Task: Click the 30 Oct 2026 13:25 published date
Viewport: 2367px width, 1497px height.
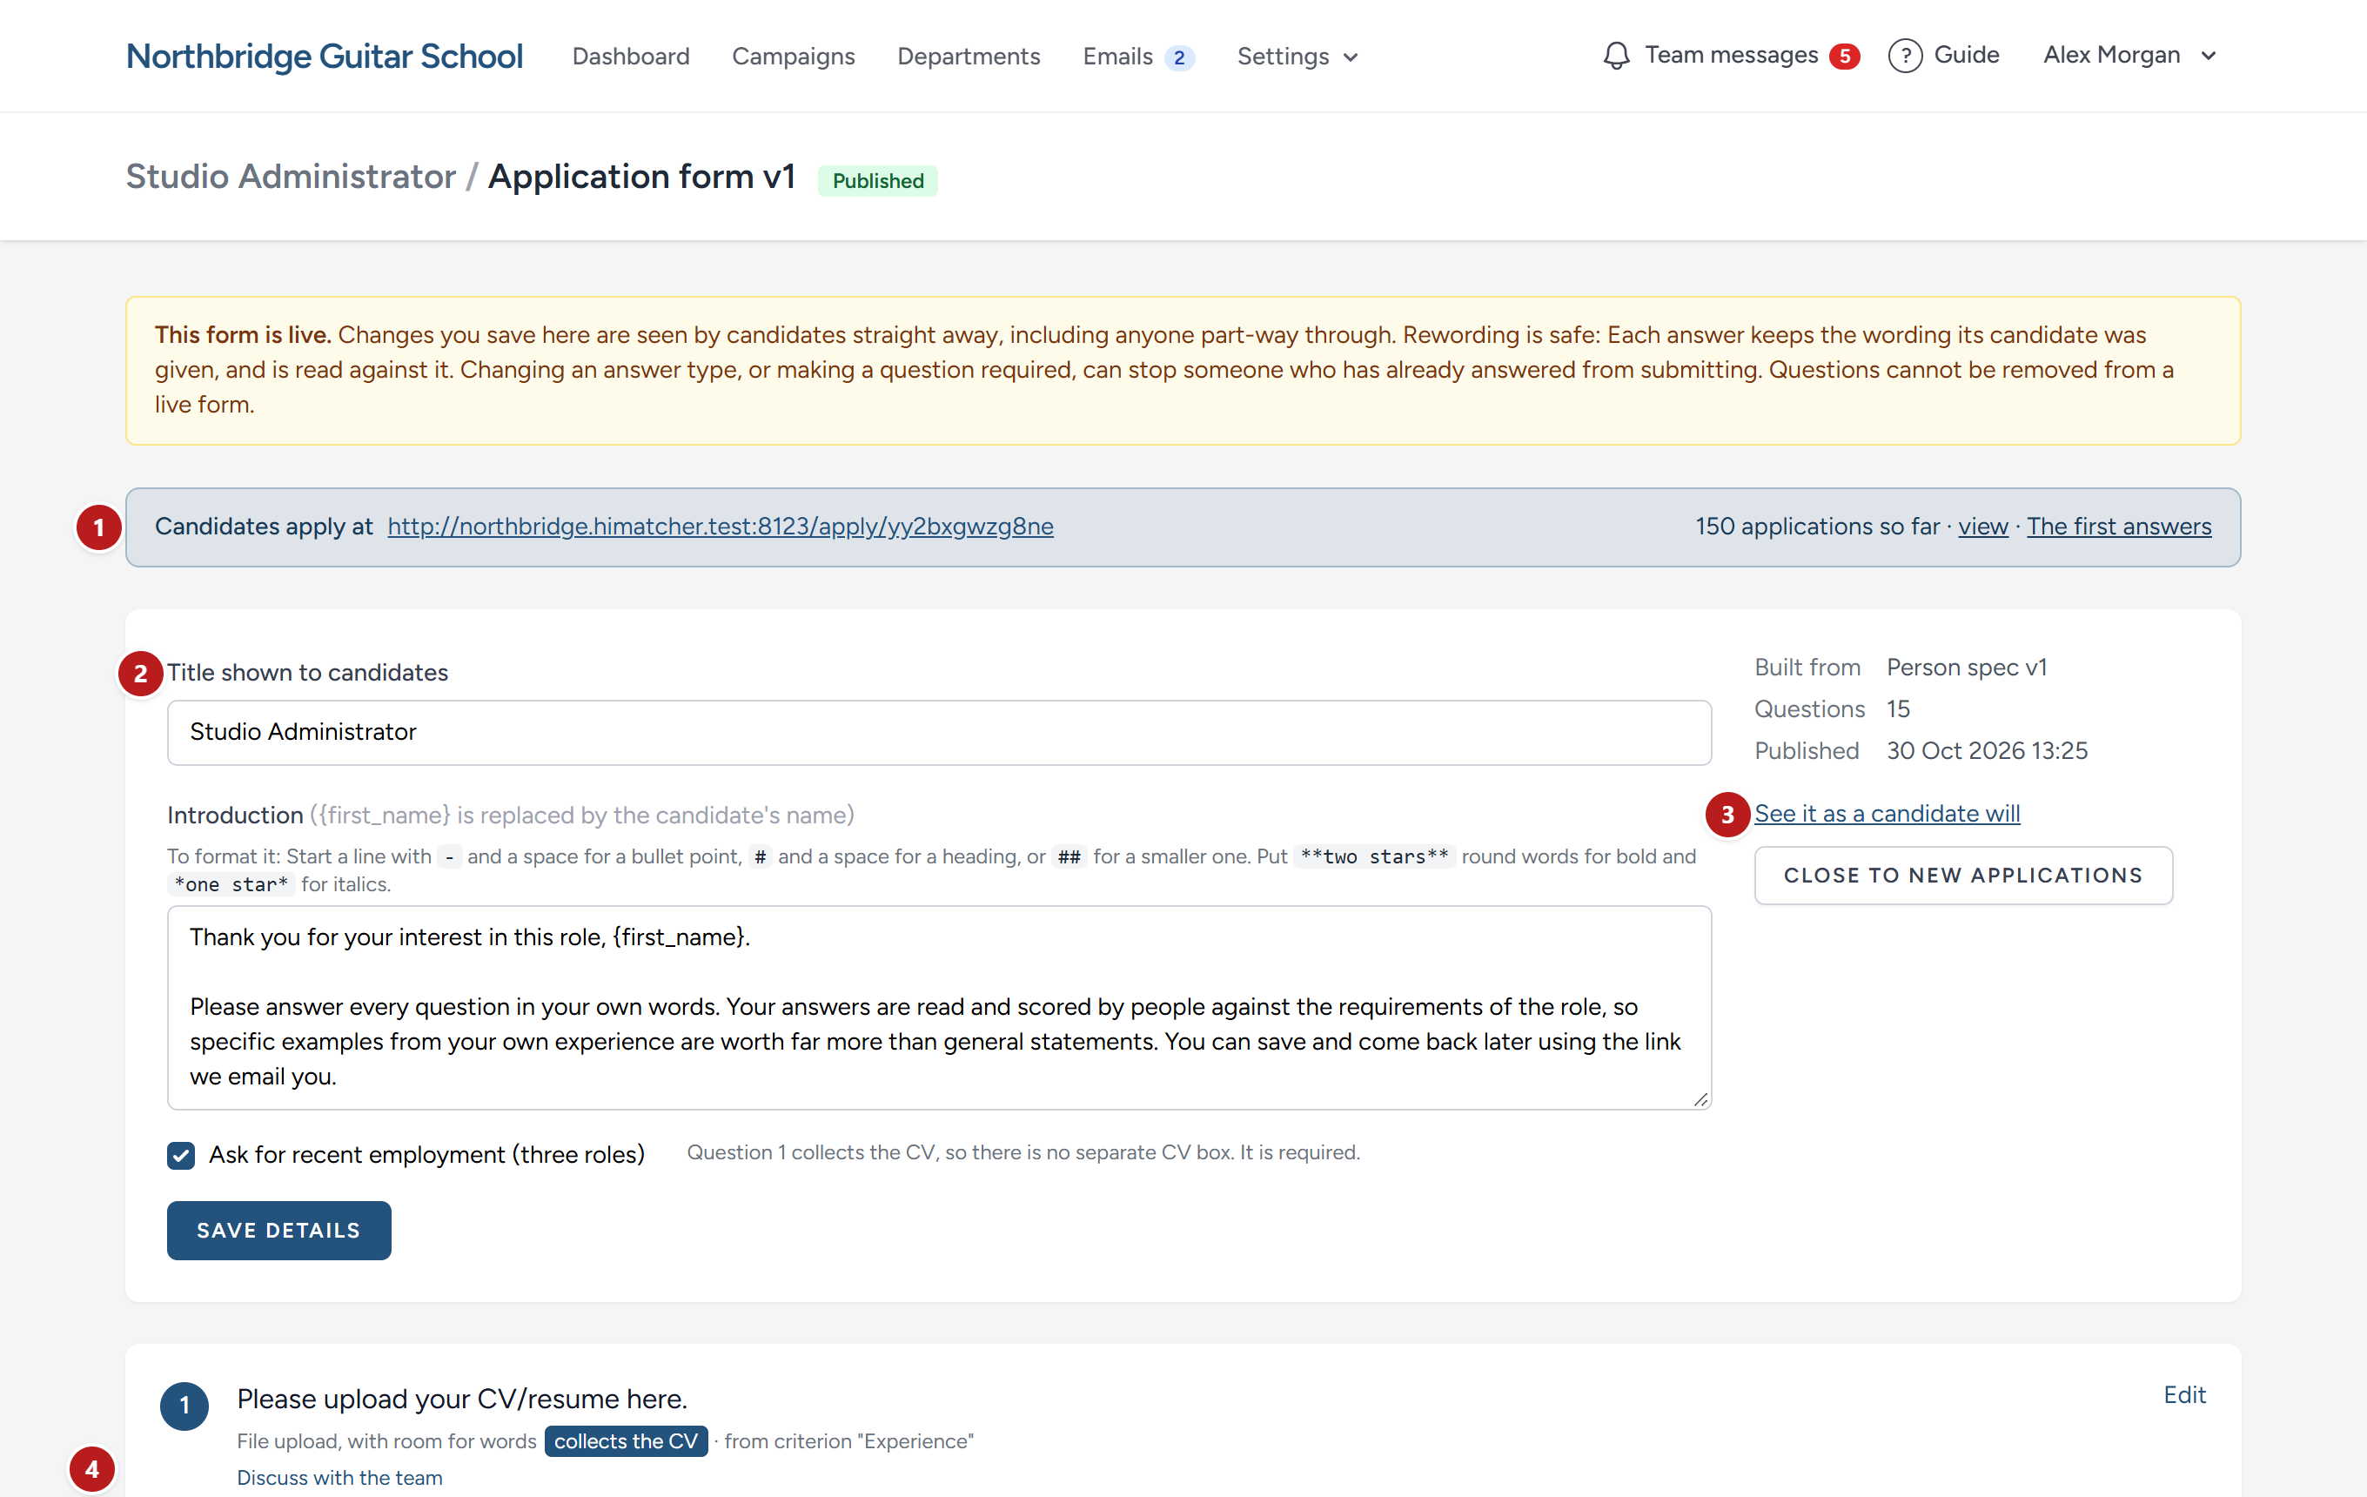Action: pos(1987,751)
